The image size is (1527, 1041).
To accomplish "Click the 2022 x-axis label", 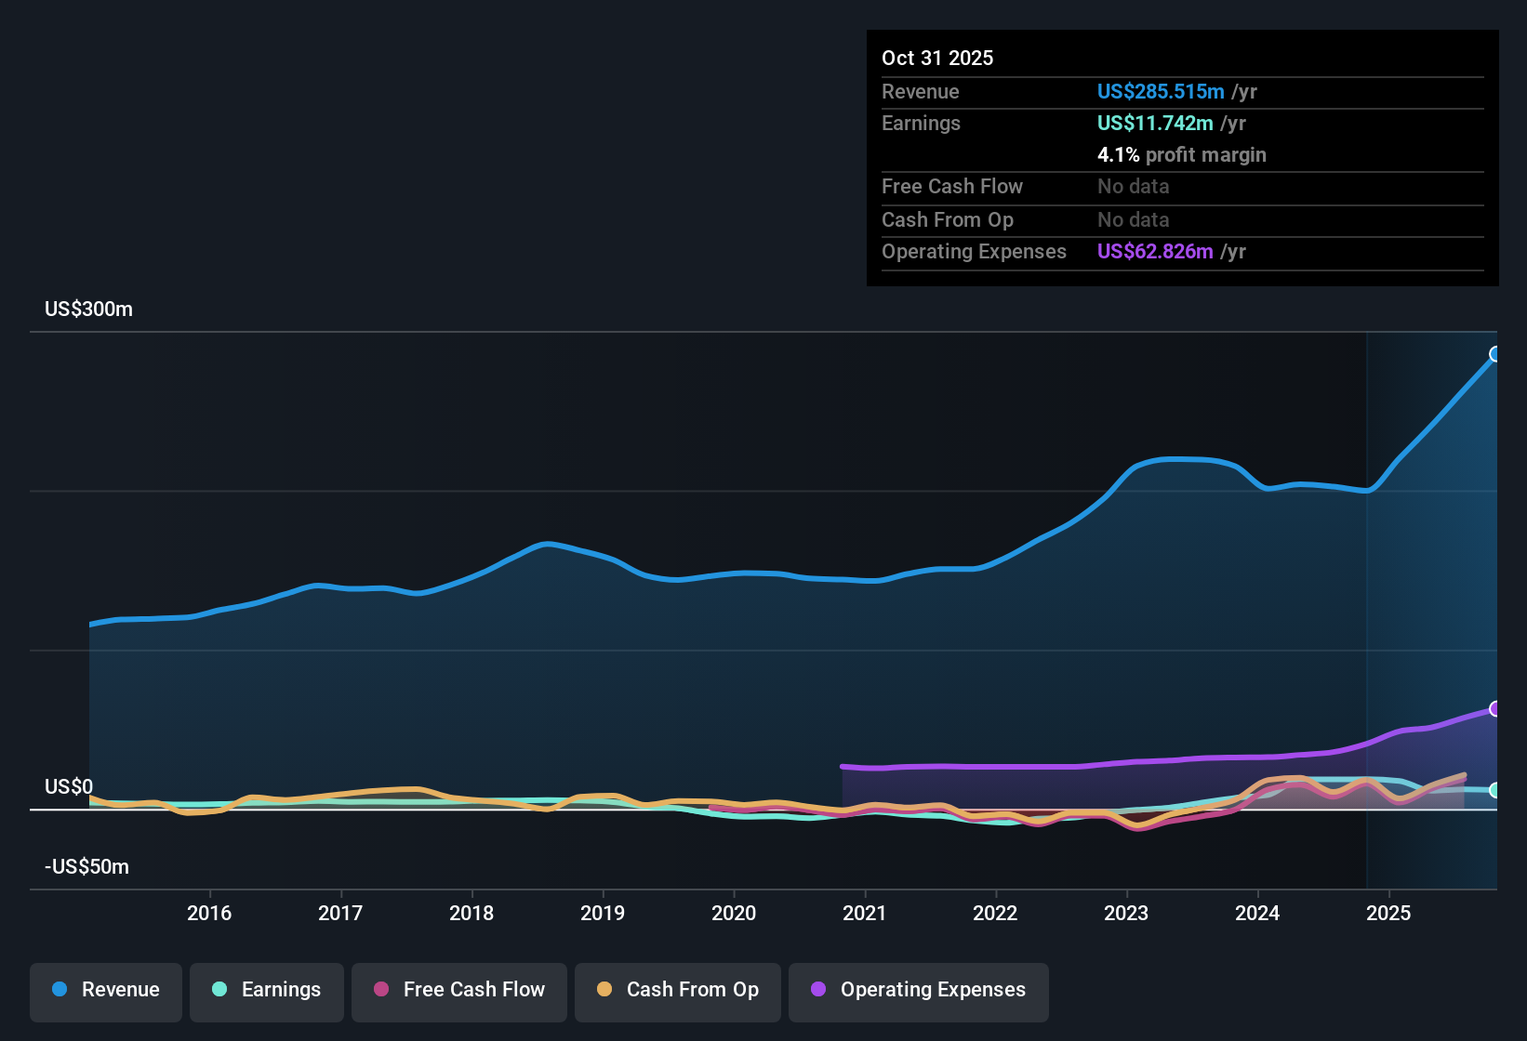I will tap(995, 913).
